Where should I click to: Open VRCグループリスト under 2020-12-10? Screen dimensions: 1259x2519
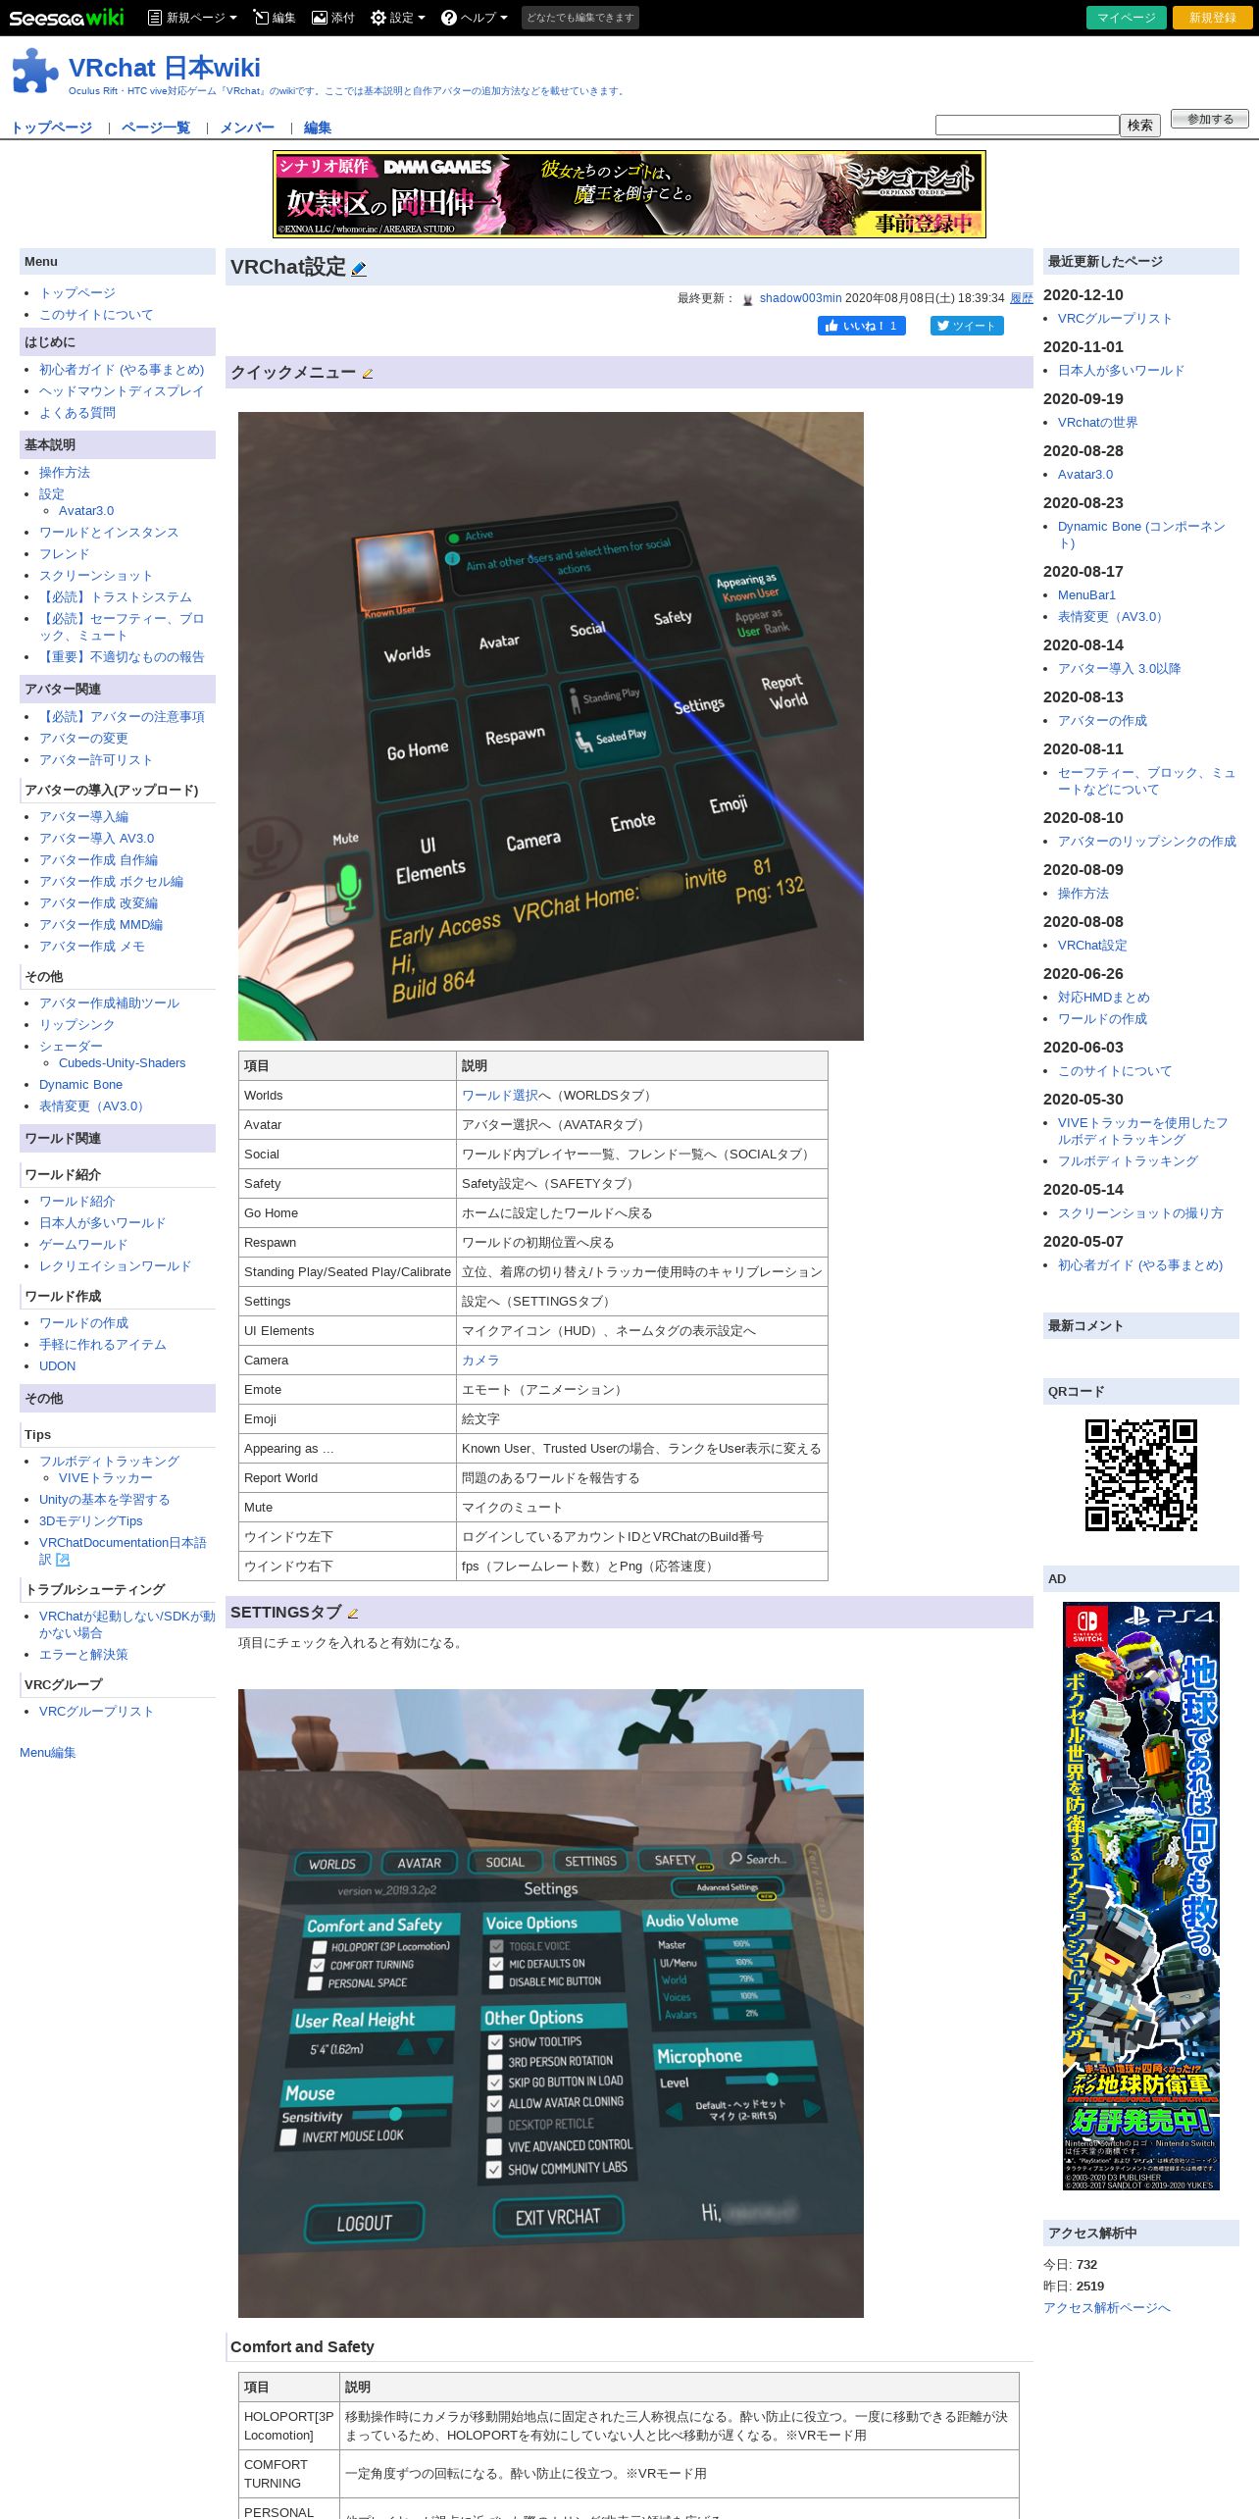pyautogui.click(x=1115, y=319)
